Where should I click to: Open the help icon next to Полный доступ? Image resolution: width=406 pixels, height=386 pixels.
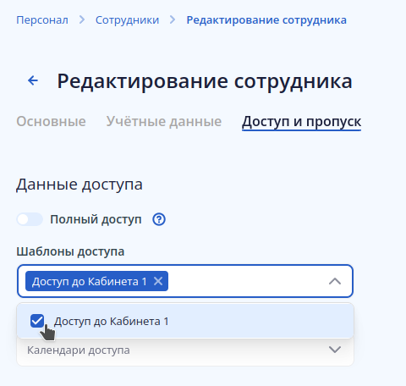click(159, 219)
